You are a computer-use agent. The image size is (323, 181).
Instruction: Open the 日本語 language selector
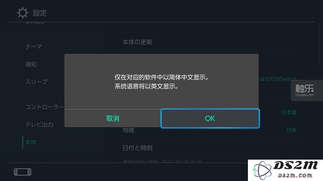pos(289,112)
